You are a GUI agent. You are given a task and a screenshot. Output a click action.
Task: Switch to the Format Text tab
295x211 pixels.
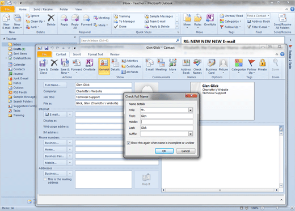pyautogui.click(x=95, y=54)
